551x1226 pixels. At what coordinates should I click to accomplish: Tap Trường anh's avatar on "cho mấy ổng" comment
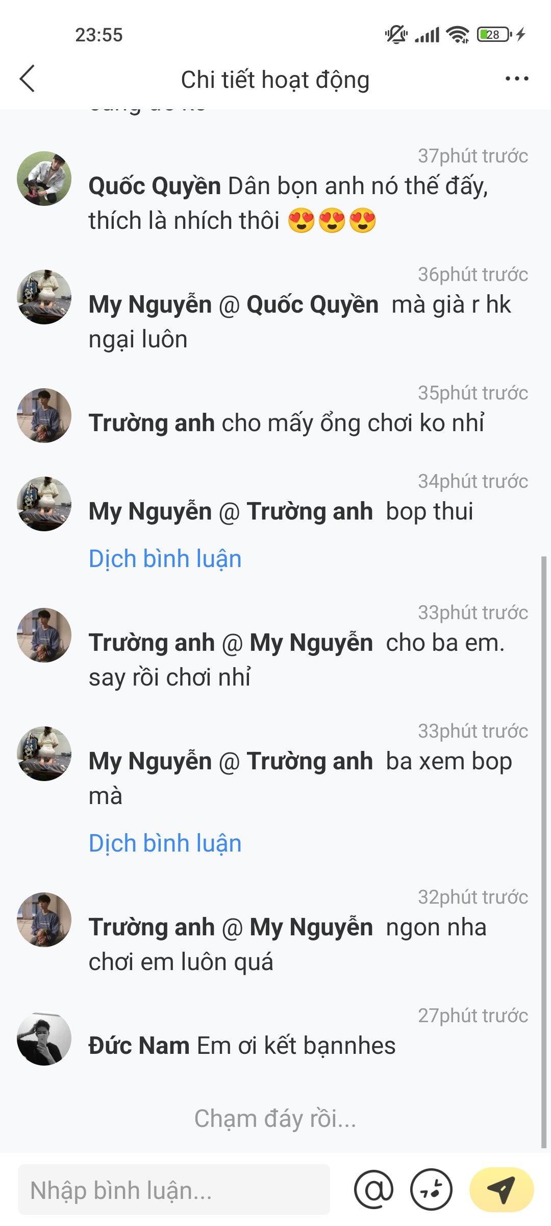click(44, 415)
